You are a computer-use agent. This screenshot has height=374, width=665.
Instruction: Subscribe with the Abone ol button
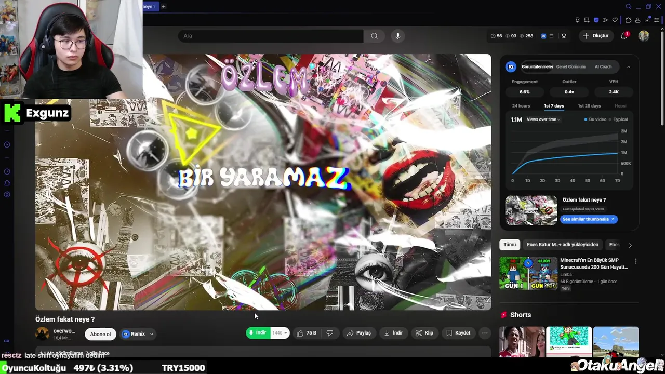101,334
